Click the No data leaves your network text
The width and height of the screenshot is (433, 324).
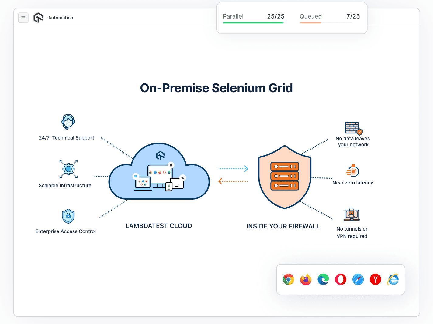(353, 142)
